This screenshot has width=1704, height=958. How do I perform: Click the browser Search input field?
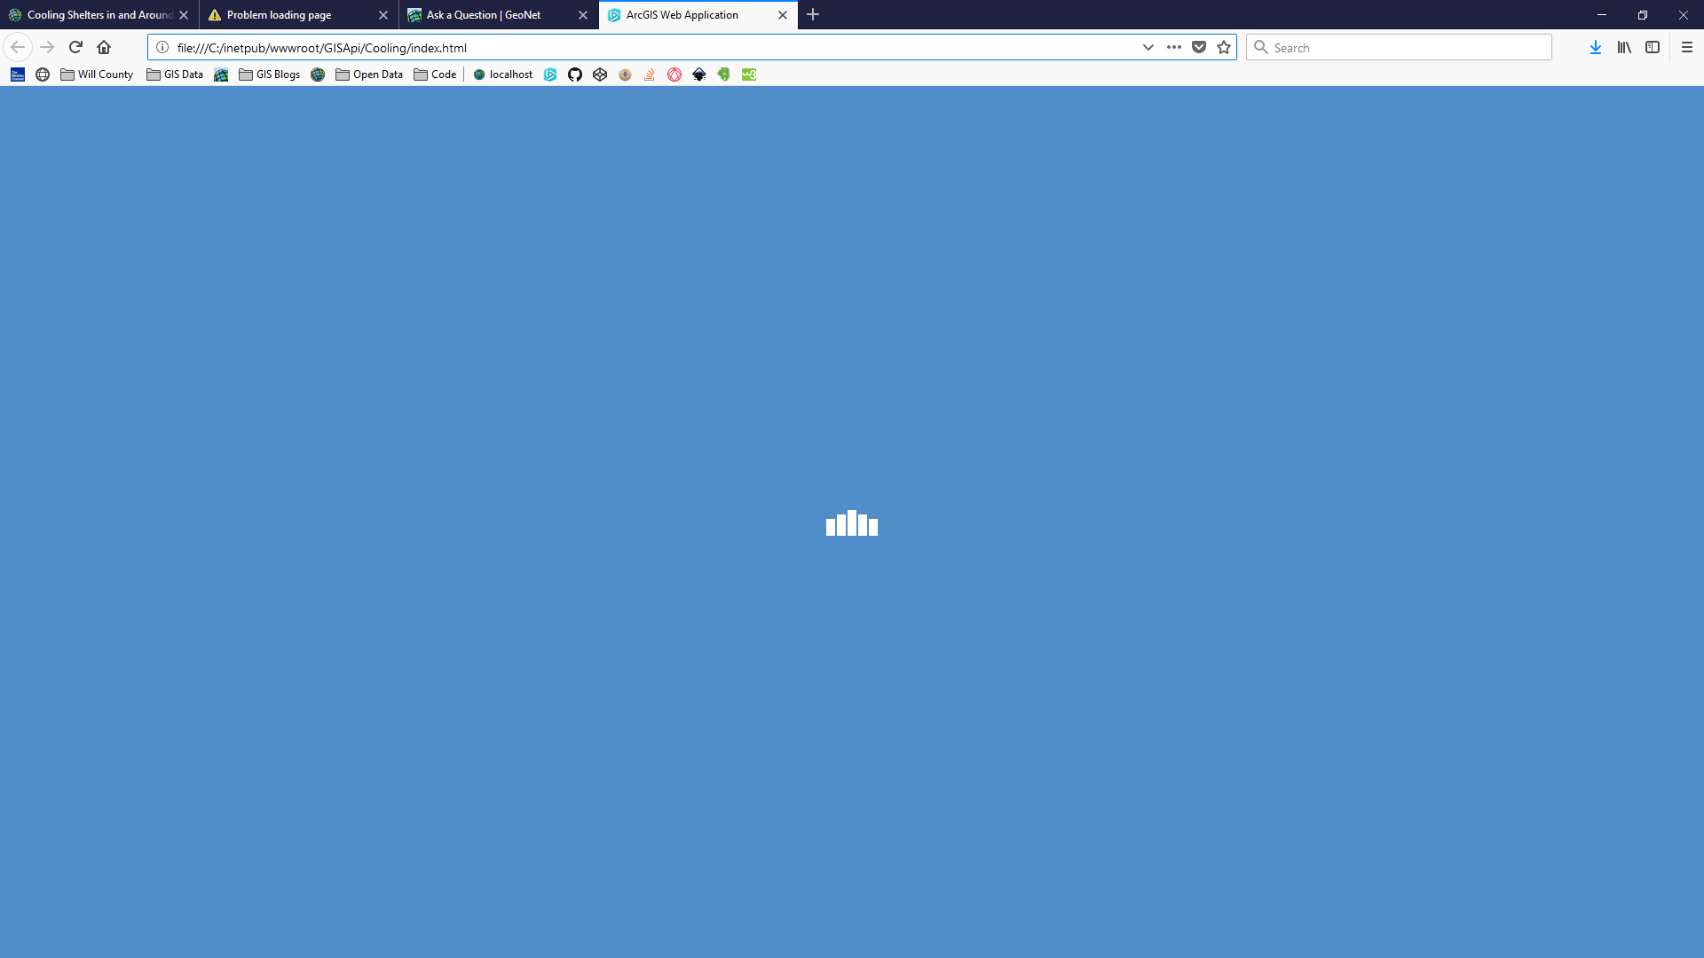tap(1399, 47)
